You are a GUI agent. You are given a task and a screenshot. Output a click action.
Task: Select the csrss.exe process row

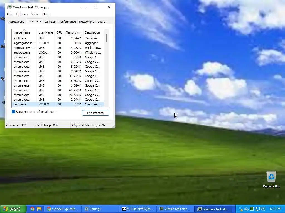click(58, 104)
